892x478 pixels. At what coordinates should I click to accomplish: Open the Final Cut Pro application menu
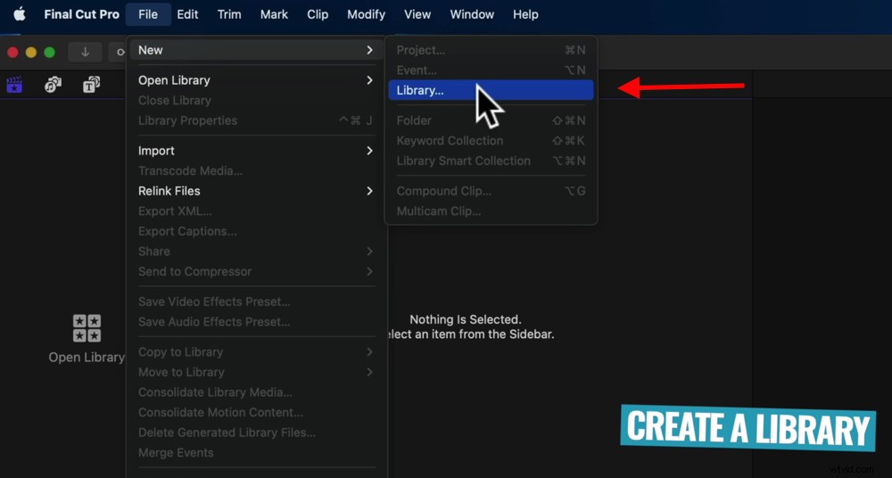coord(82,14)
